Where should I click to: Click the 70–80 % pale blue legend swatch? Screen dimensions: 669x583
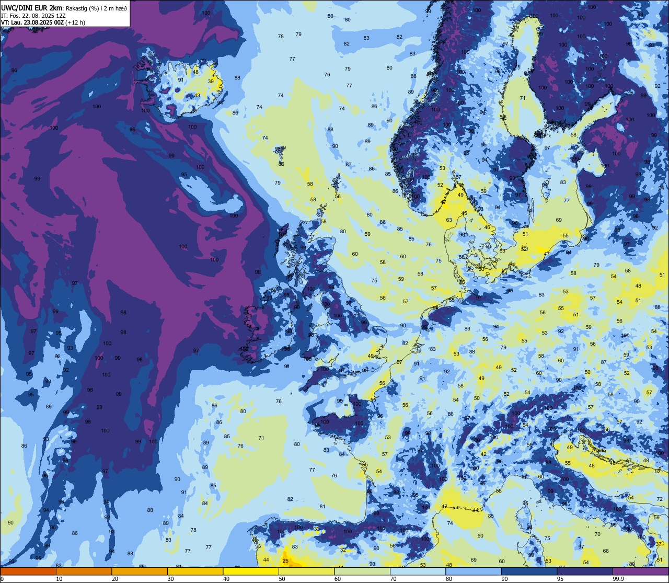418,571
